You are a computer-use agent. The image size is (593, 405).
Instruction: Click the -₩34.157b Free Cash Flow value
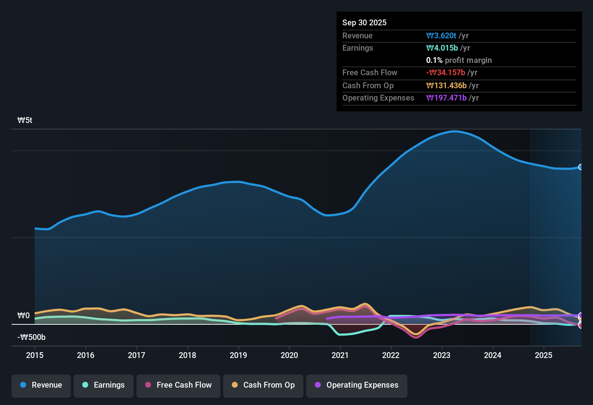pos(446,72)
